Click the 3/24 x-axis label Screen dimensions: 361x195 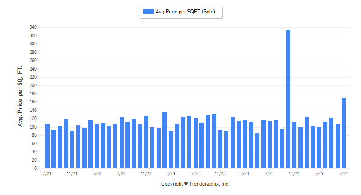pyautogui.click(x=245, y=173)
